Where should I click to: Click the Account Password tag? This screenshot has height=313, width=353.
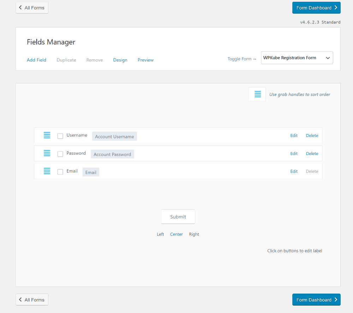coord(112,154)
